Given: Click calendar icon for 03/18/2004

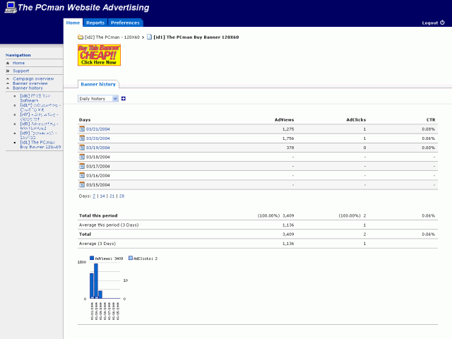Looking at the screenshot, I should click(82, 157).
